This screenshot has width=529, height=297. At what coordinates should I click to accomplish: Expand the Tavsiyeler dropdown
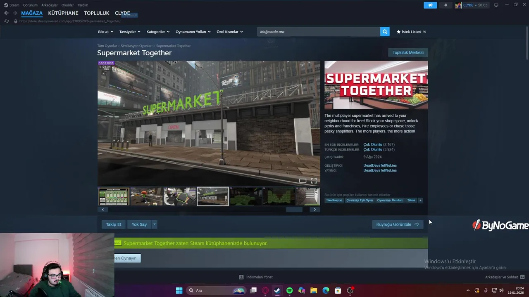coord(130,32)
